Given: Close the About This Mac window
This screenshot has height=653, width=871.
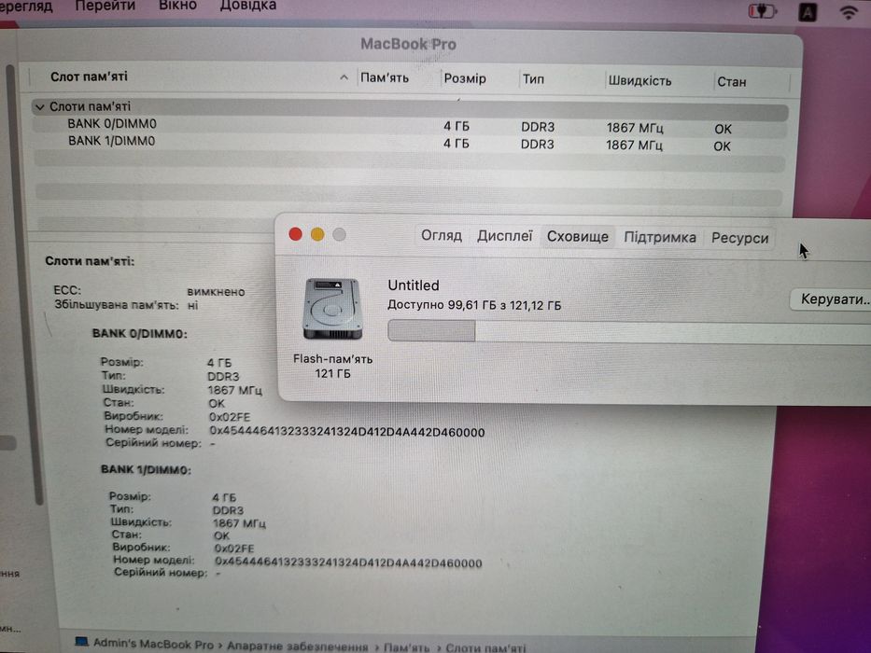Looking at the screenshot, I should click(x=296, y=234).
